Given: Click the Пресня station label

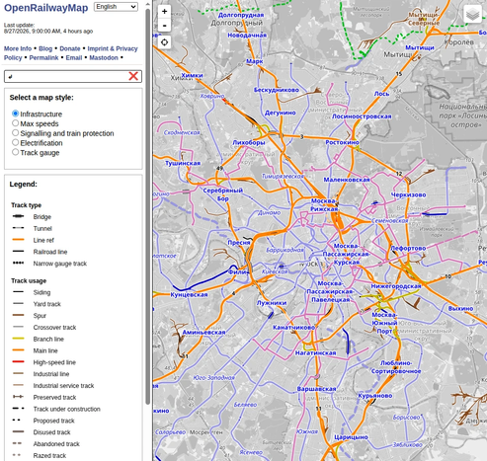Looking at the screenshot, I should [x=239, y=243].
